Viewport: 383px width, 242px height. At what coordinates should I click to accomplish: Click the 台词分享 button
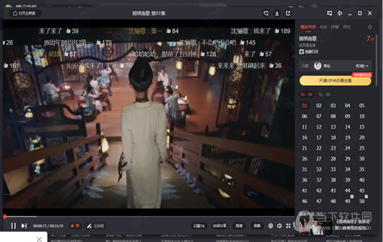click(220, 226)
